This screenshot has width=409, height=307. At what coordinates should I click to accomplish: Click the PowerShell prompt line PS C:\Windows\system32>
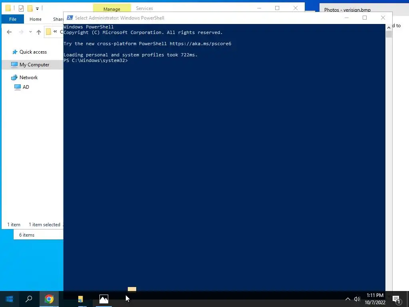pos(96,61)
